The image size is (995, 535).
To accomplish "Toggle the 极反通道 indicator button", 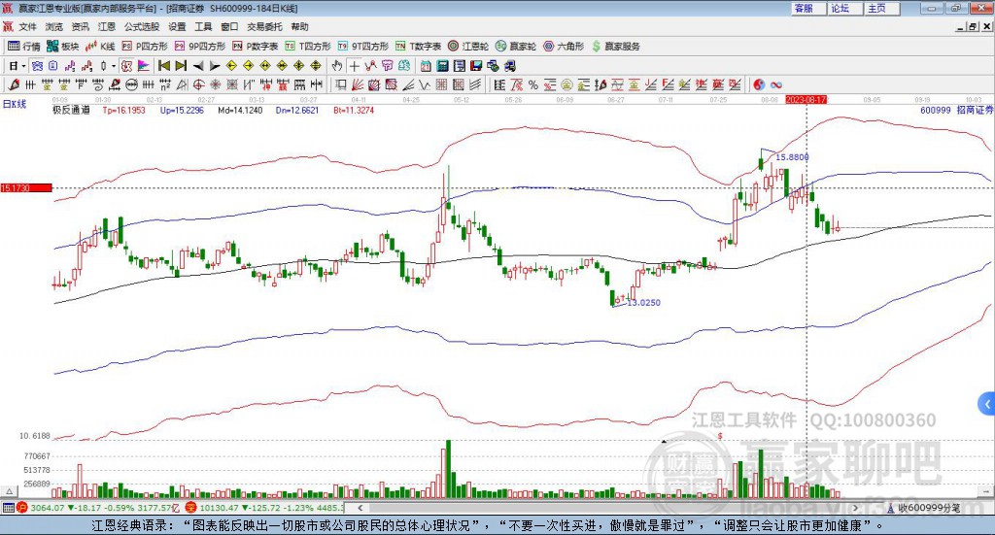I will (x=127, y=66).
